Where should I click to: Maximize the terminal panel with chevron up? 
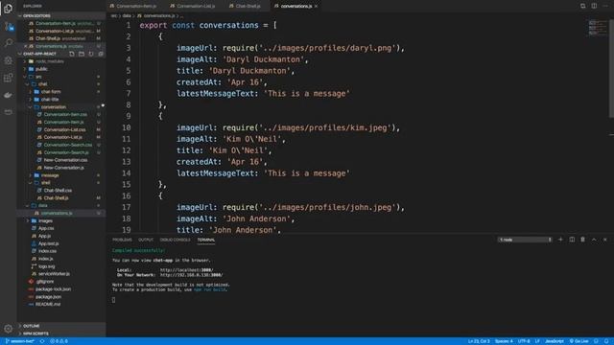[x=594, y=240]
